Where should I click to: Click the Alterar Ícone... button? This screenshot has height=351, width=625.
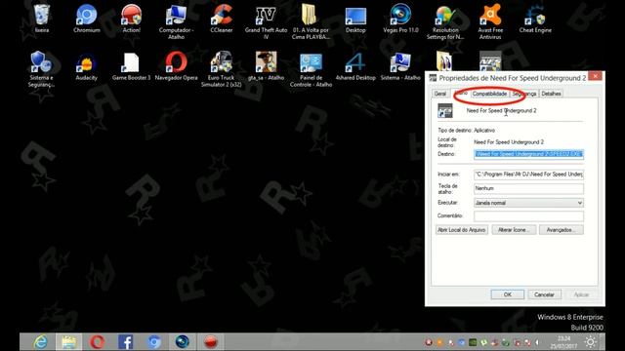pos(514,230)
